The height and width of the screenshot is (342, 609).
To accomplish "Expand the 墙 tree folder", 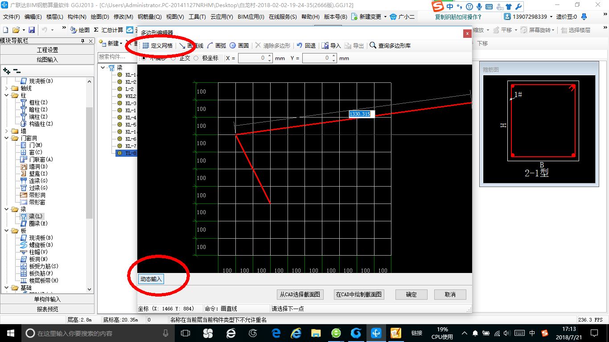I will (x=6, y=131).
